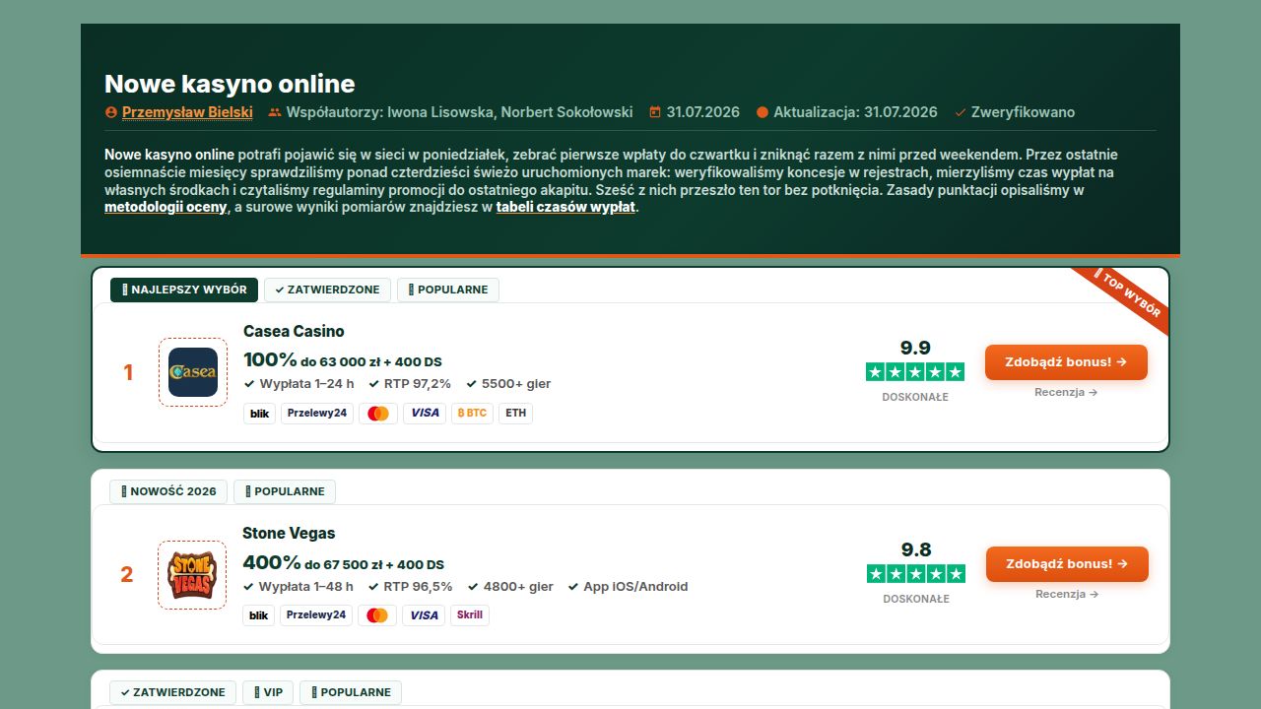Click the 'Wypłata 1–24 h' feature

click(x=299, y=384)
